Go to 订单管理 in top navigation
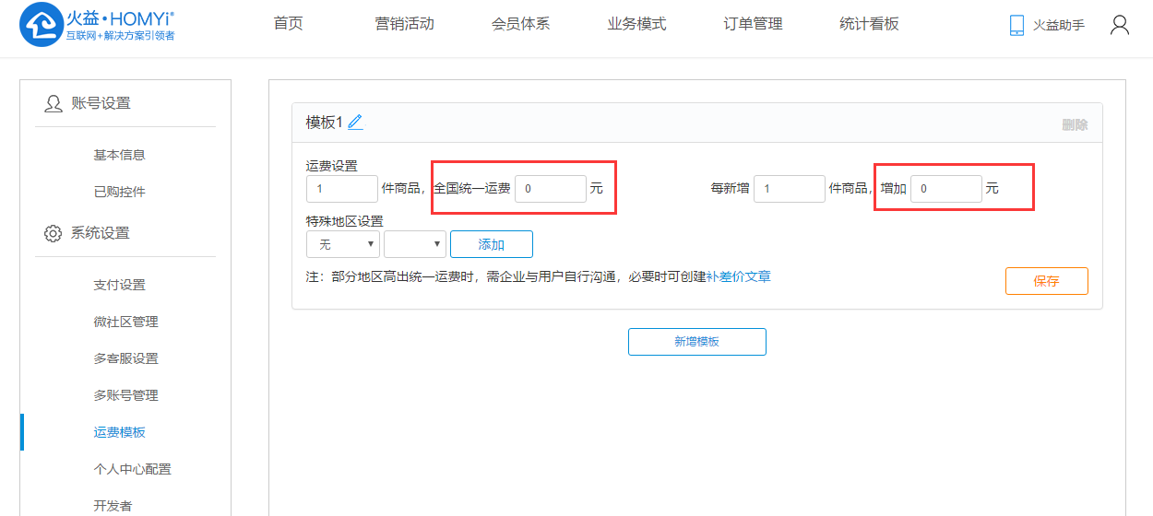Viewport: 1153px width, 516px height. [x=753, y=24]
